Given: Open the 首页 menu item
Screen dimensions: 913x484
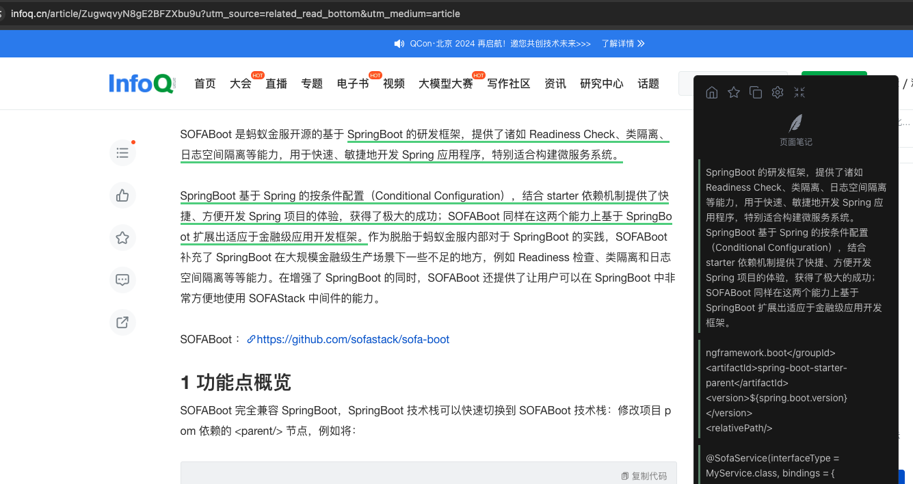Looking at the screenshot, I should (x=205, y=83).
